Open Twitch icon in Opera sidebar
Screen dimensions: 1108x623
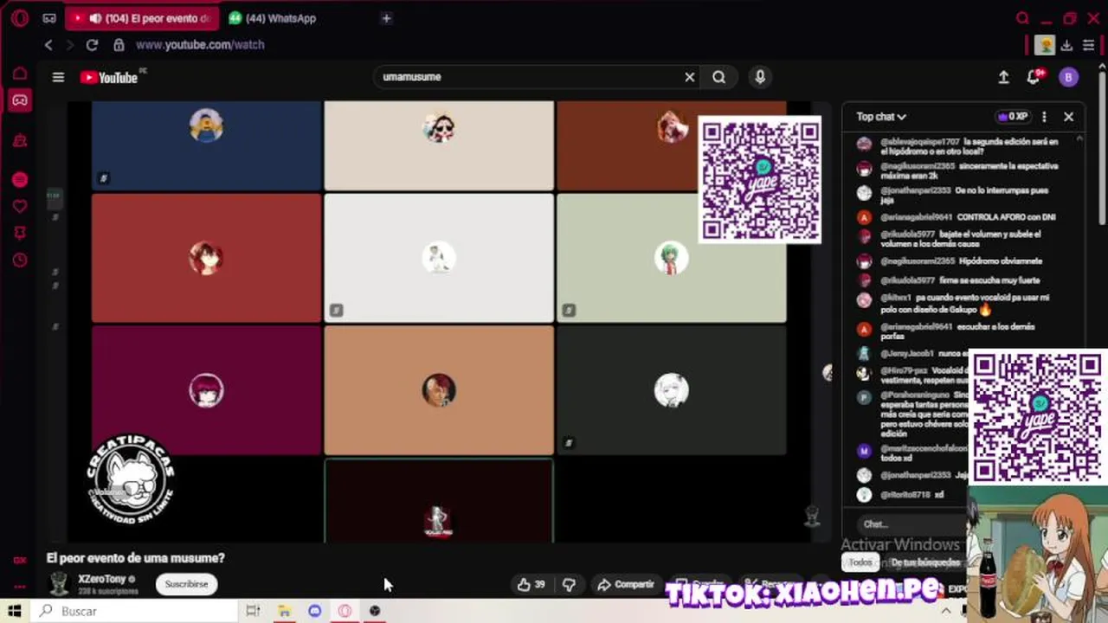19,141
